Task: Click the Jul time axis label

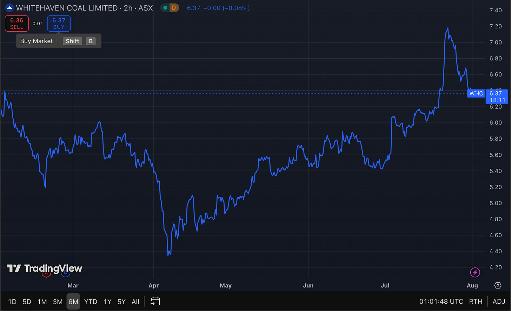Action: point(385,285)
